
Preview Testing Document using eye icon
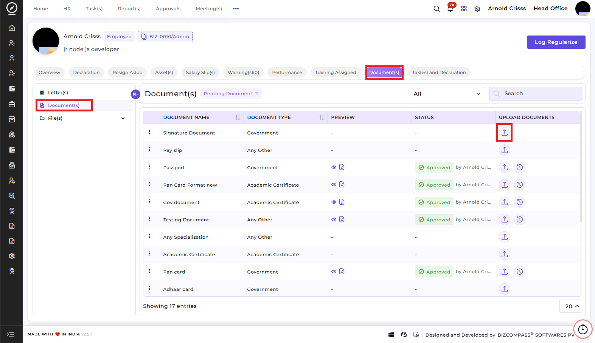click(334, 219)
